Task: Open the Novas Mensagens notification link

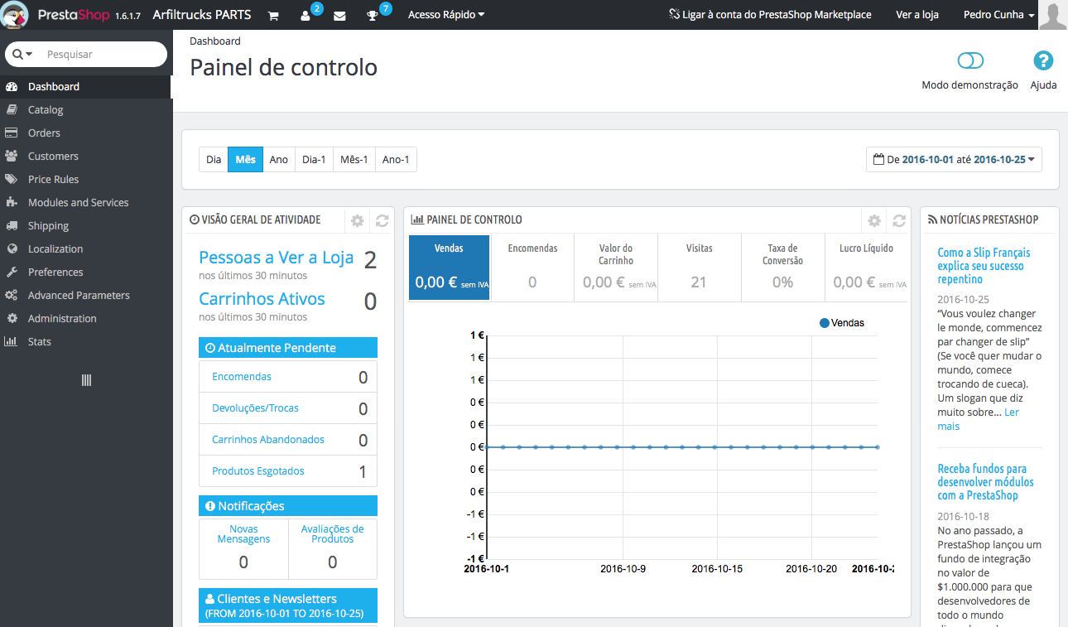Action: click(243, 534)
